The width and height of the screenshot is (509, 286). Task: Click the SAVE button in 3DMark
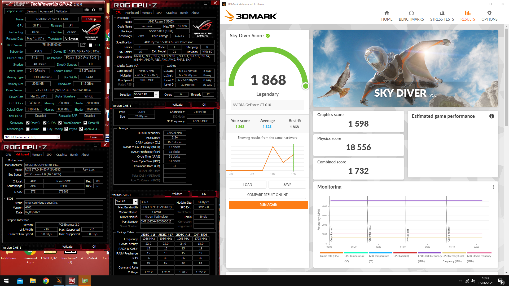point(287,185)
